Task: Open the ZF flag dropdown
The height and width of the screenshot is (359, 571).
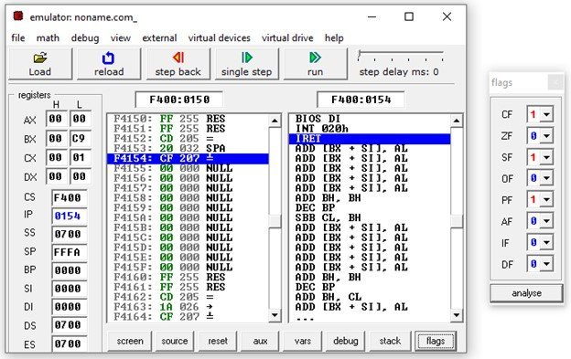Action: point(546,136)
